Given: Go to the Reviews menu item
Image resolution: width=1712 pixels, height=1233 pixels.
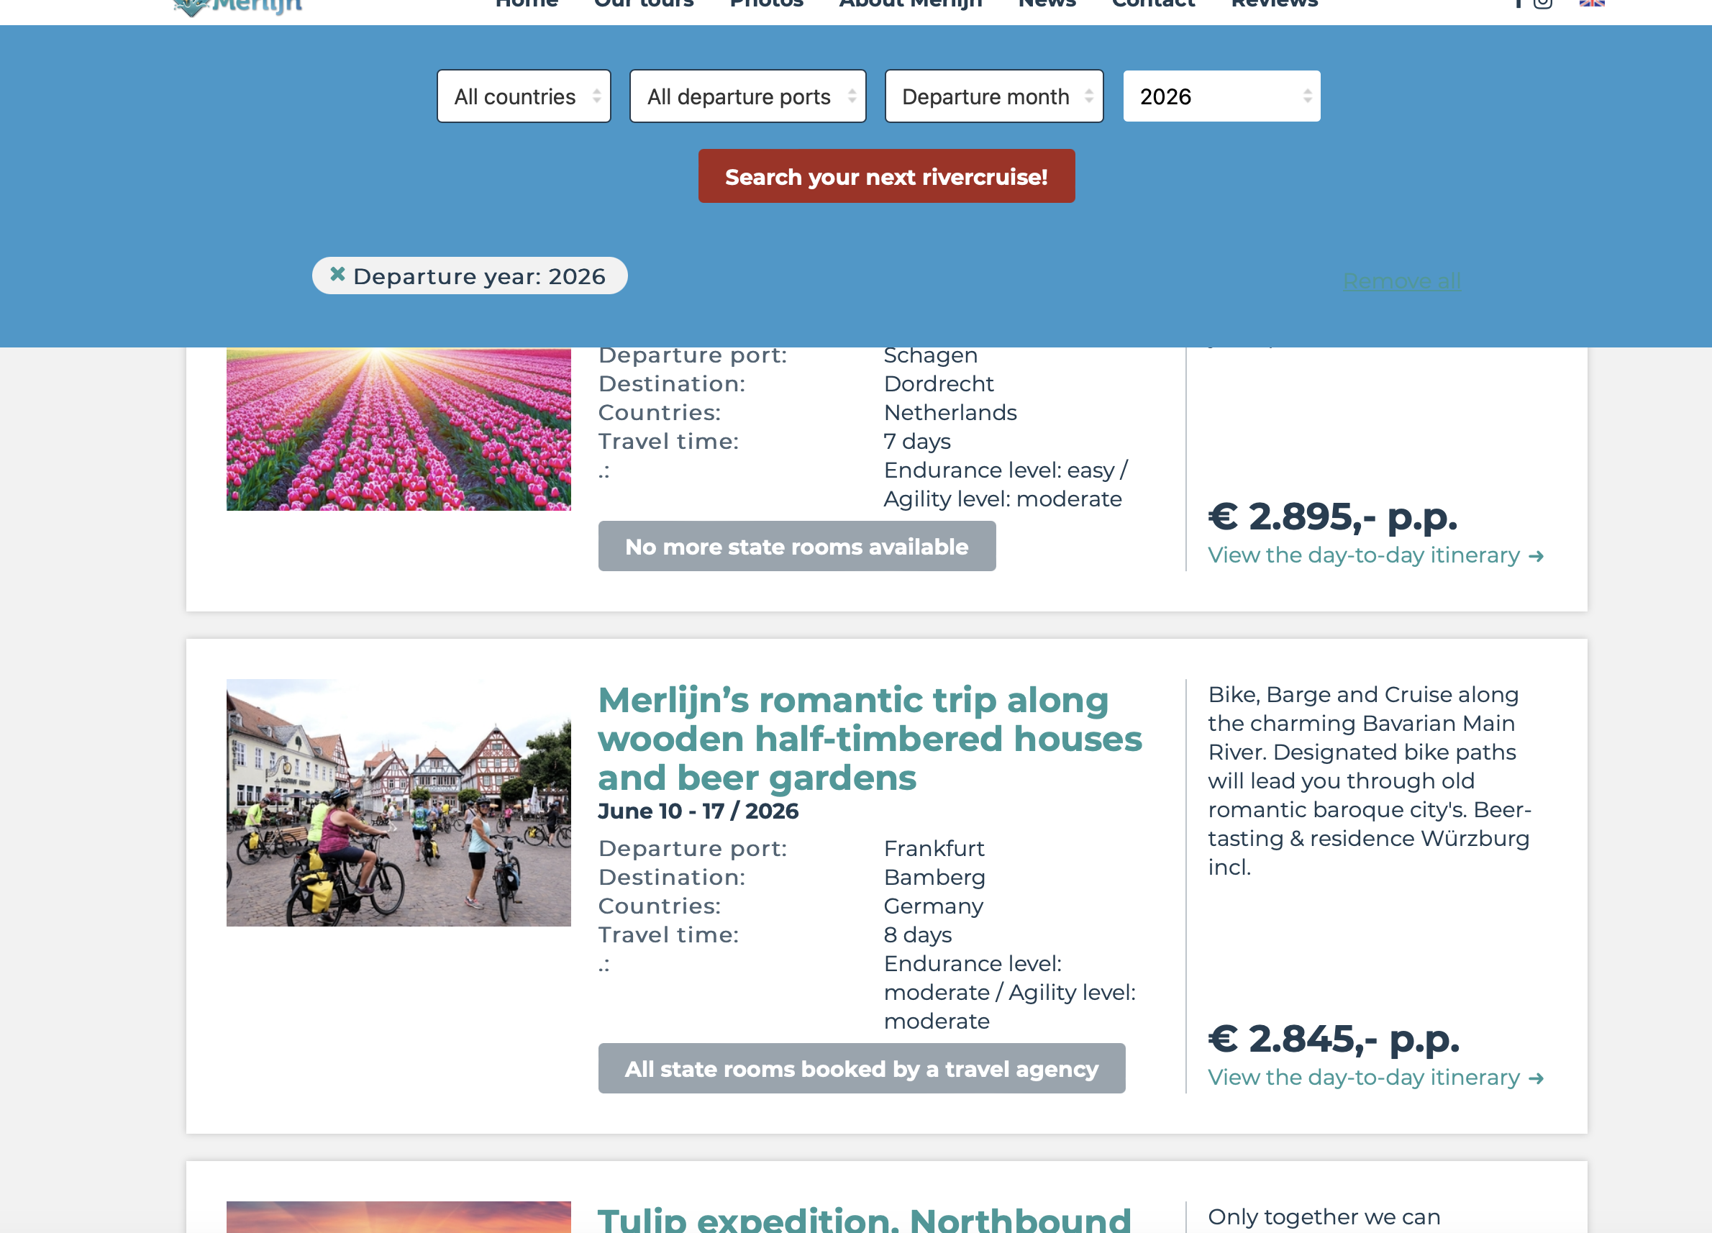Looking at the screenshot, I should click(1274, 4).
